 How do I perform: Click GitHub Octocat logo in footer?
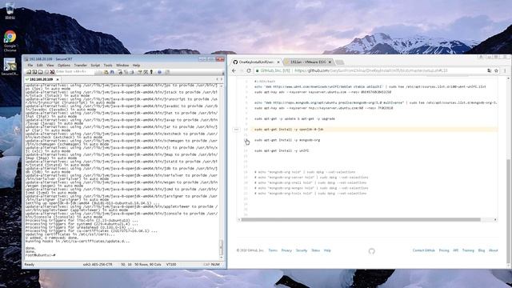click(x=371, y=250)
